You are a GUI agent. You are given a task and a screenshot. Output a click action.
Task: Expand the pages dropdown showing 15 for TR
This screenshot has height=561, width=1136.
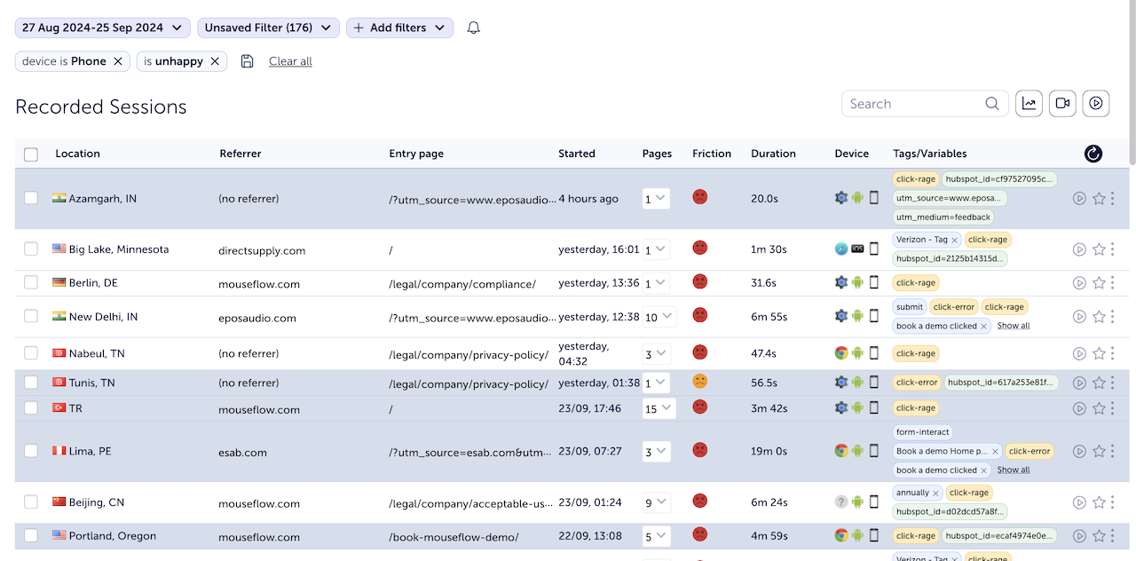click(x=659, y=408)
